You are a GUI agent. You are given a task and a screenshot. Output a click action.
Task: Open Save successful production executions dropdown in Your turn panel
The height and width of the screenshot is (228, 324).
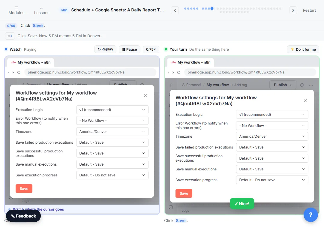pos(272,158)
